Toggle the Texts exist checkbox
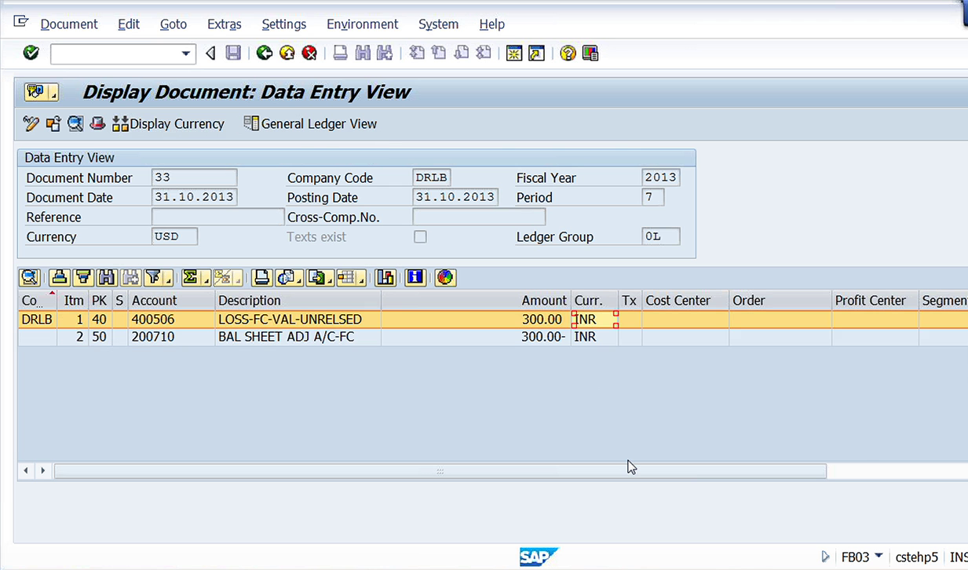This screenshot has height=570, width=968. coord(421,236)
